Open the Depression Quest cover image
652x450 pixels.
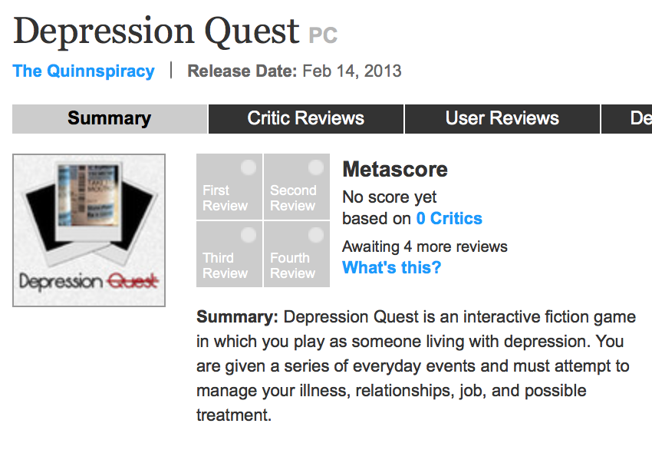(x=89, y=230)
